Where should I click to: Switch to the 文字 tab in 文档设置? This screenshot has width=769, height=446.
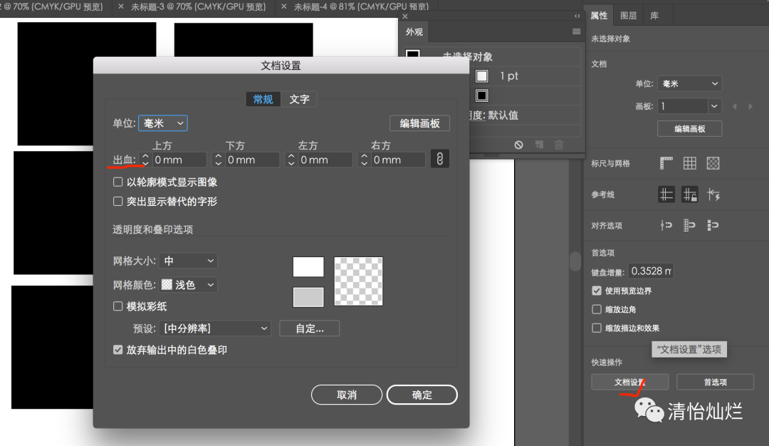coord(299,99)
